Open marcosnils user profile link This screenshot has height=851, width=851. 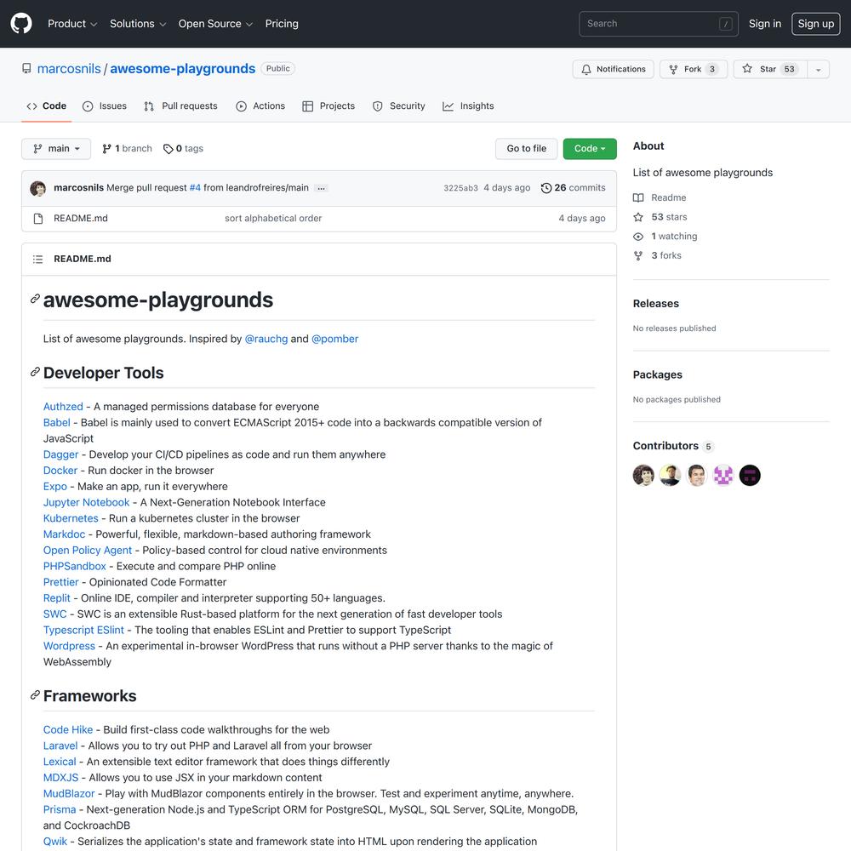point(69,69)
